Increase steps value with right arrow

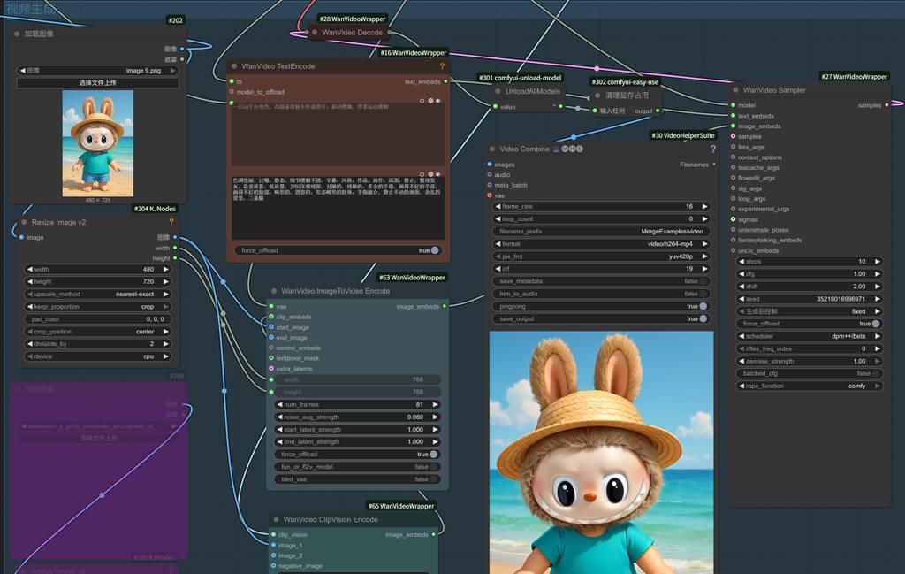point(878,262)
